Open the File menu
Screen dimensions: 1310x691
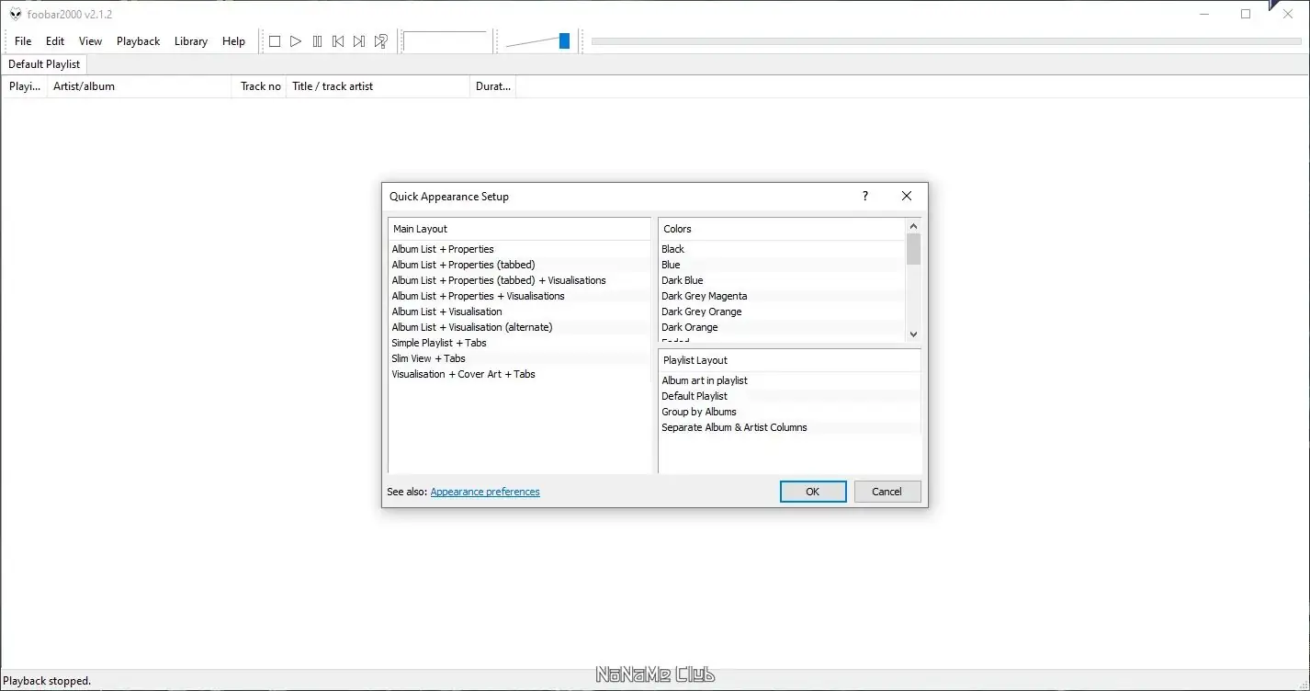click(23, 41)
